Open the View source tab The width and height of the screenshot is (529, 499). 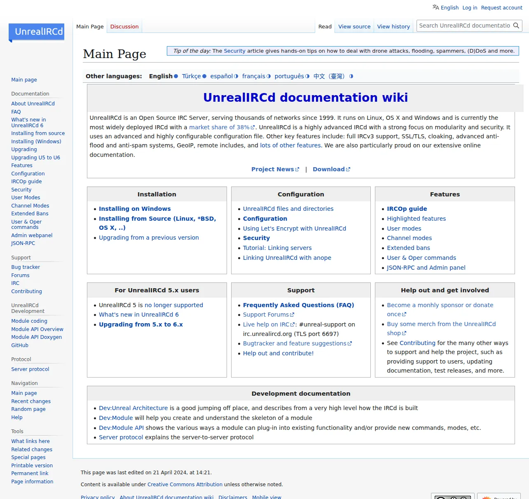pos(354,26)
